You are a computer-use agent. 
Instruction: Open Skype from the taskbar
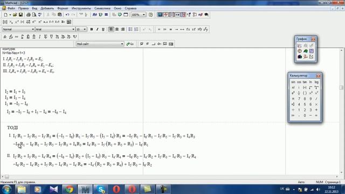pyautogui.click(x=101, y=189)
